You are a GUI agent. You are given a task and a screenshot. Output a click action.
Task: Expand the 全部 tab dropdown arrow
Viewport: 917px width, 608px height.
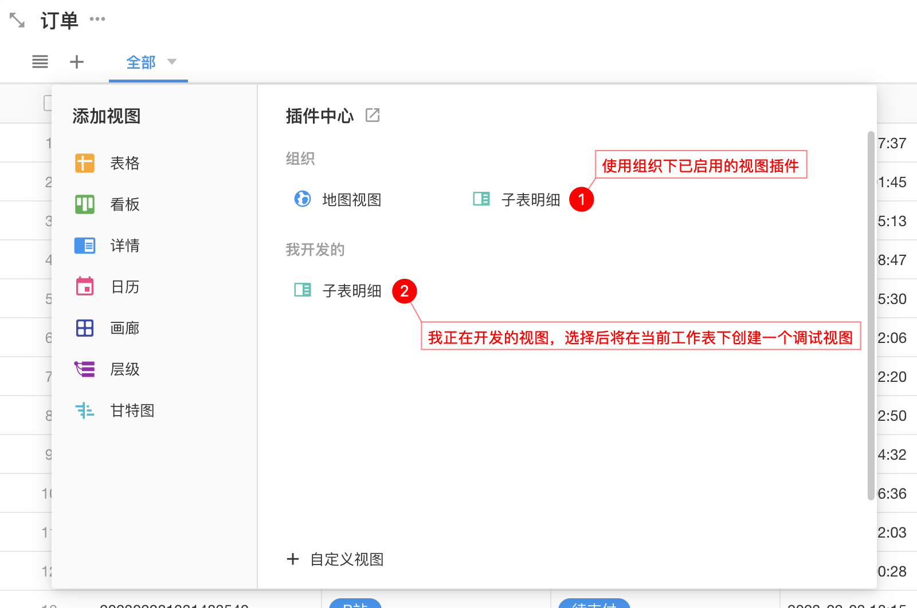click(172, 61)
